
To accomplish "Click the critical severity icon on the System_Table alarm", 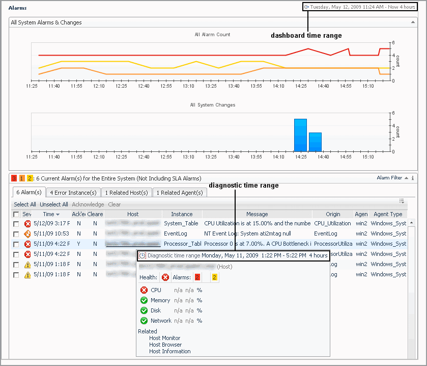I will coord(27,223).
